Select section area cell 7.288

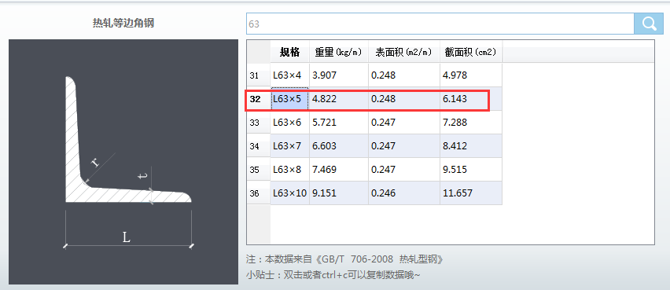coord(471,123)
